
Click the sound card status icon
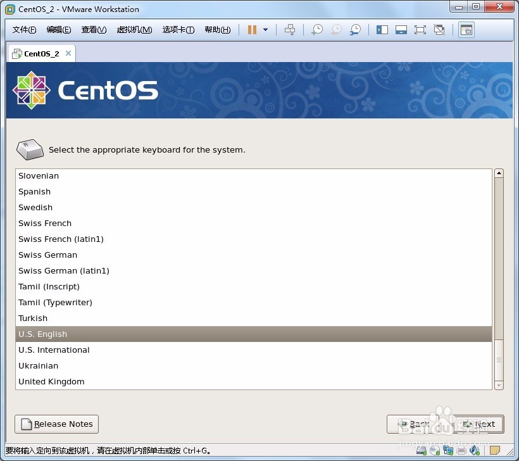tap(474, 451)
